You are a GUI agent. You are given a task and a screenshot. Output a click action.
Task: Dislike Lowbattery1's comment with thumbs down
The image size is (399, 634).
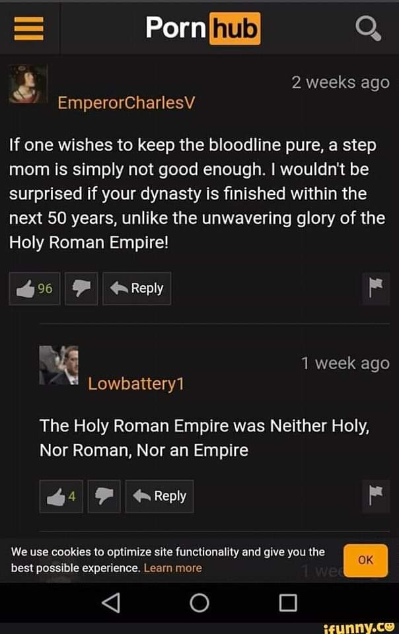coord(104,496)
